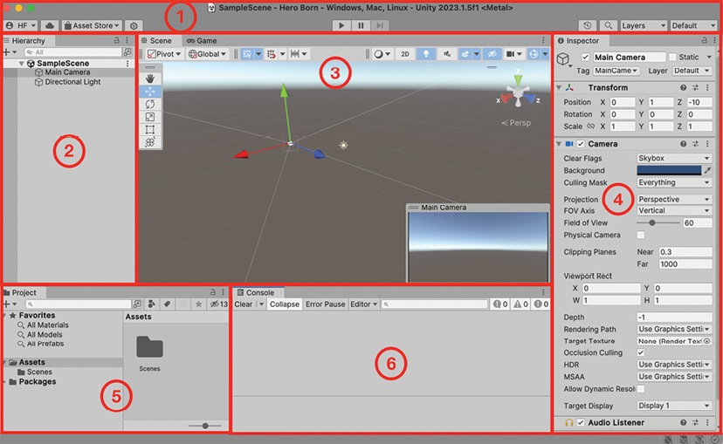Screen dimensions: 723x444
Task: Select the Rotate tool
Action: tap(150, 104)
